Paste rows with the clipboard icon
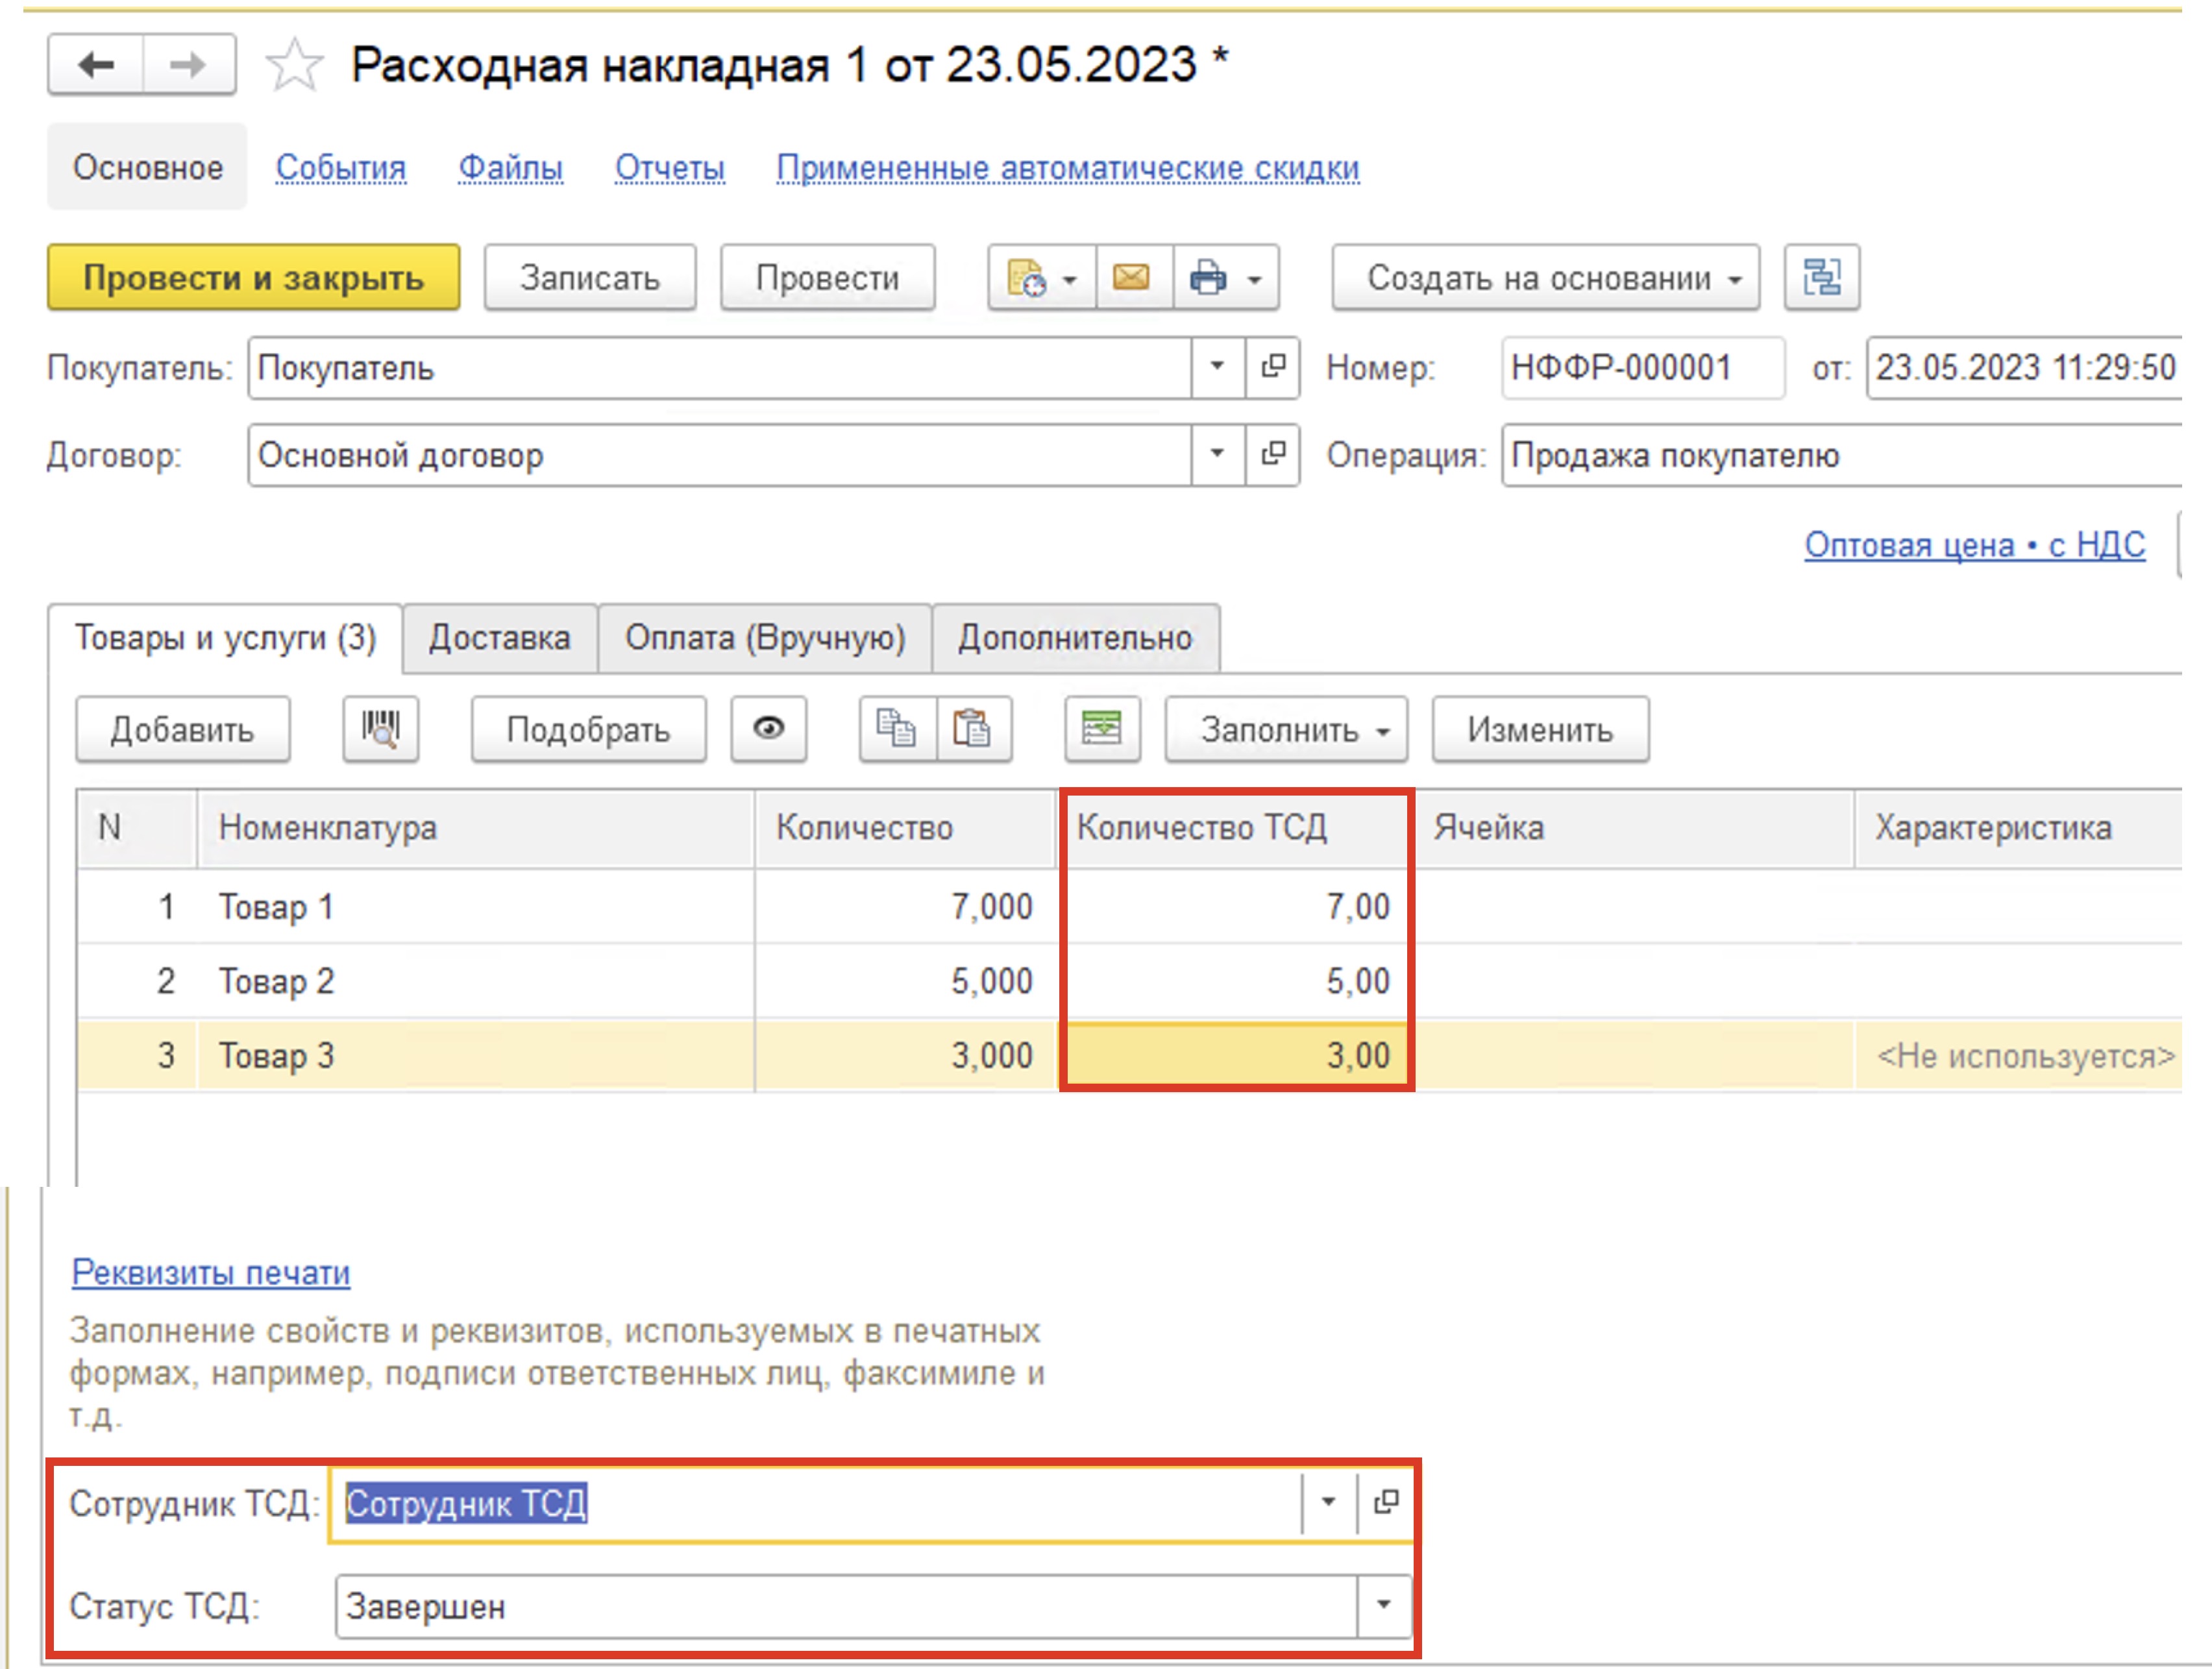Viewport: 2212px width, 1669px height. (974, 730)
